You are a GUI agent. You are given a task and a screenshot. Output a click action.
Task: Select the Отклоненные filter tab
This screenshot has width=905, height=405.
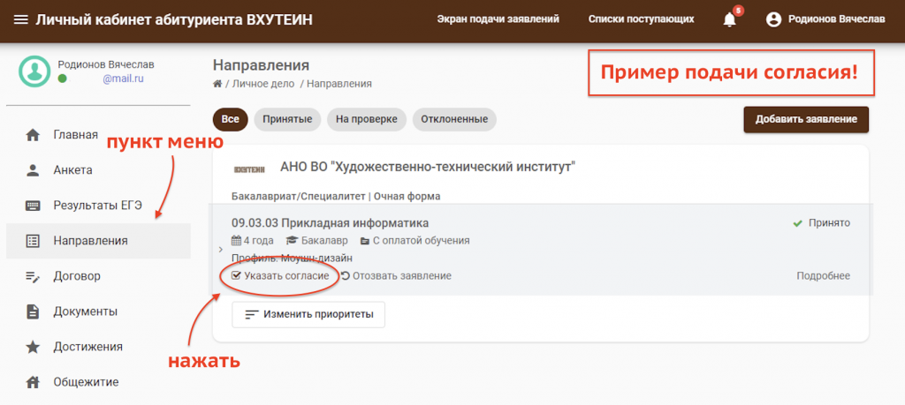[x=454, y=119]
